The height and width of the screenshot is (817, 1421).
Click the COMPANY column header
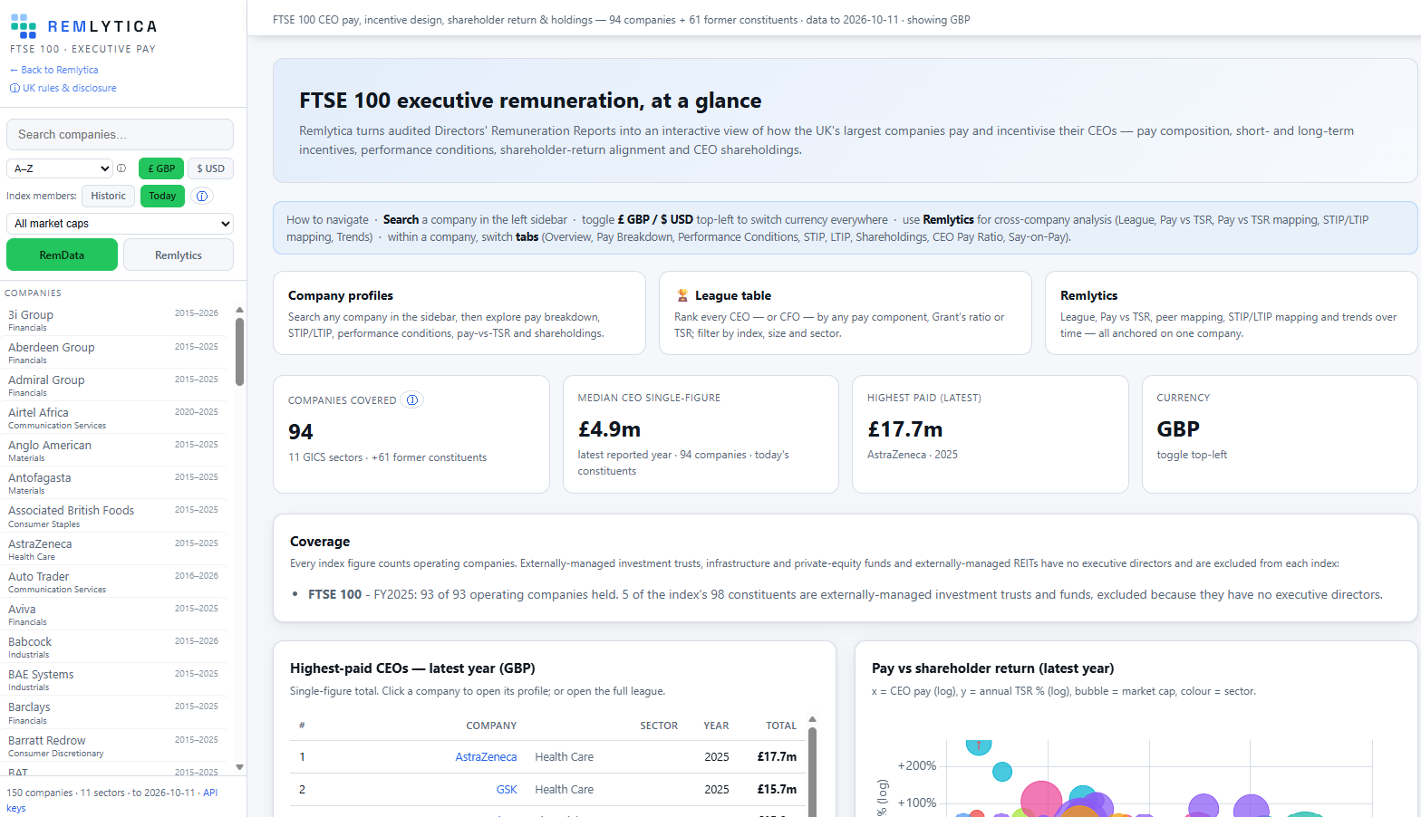click(x=491, y=726)
